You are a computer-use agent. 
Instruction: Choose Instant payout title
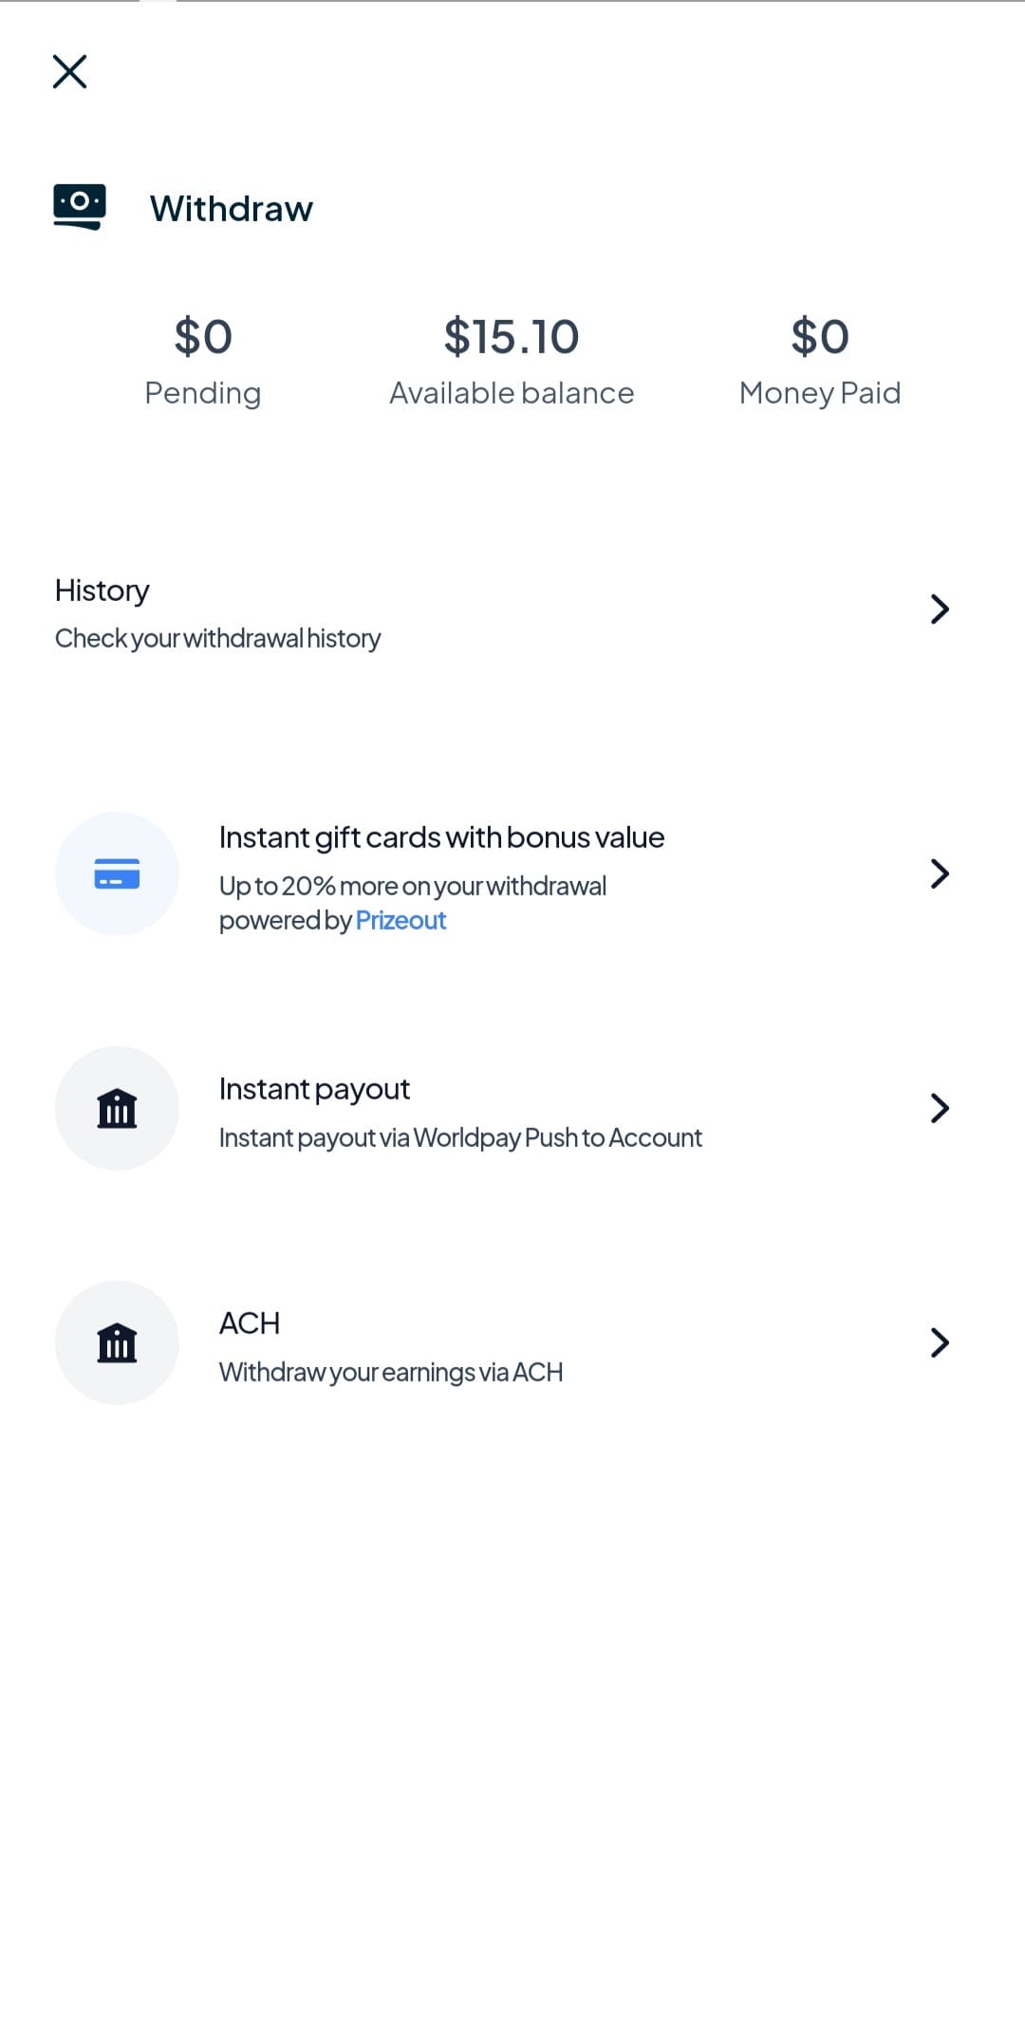(x=314, y=1089)
